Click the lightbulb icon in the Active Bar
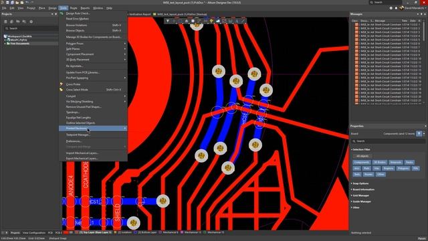428x241 pixels. [211, 21]
